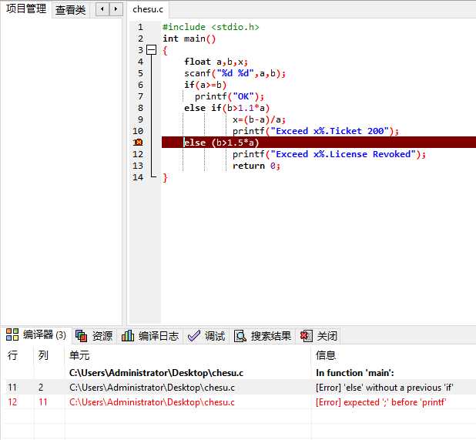The height and width of the screenshot is (440, 476).
Task: Open the 编译日志 tab
Action: [150, 336]
